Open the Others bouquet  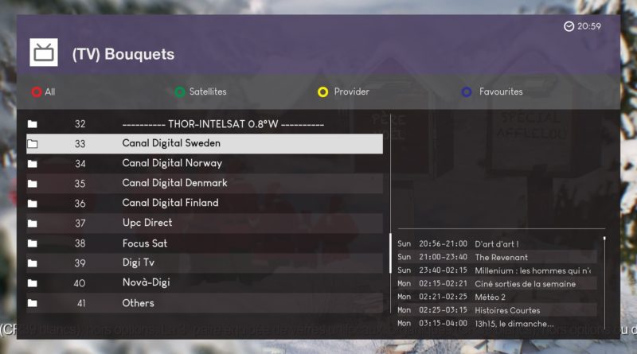pyautogui.click(x=205, y=303)
